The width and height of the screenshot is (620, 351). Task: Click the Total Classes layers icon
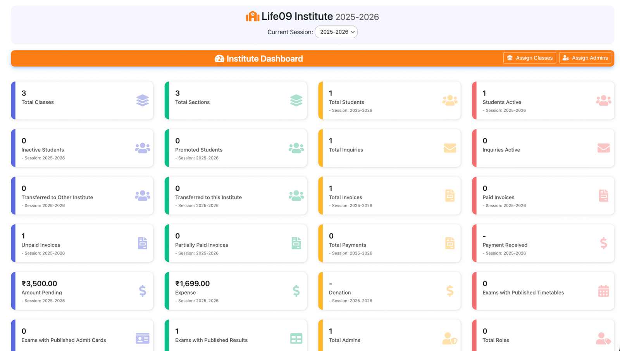click(142, 101)
